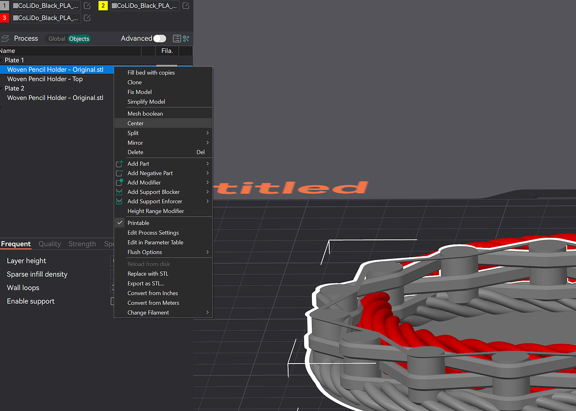Click the Add Part cube icon
Image resolution: width=576 pixels, height=411 pixels.
(119, 163)
